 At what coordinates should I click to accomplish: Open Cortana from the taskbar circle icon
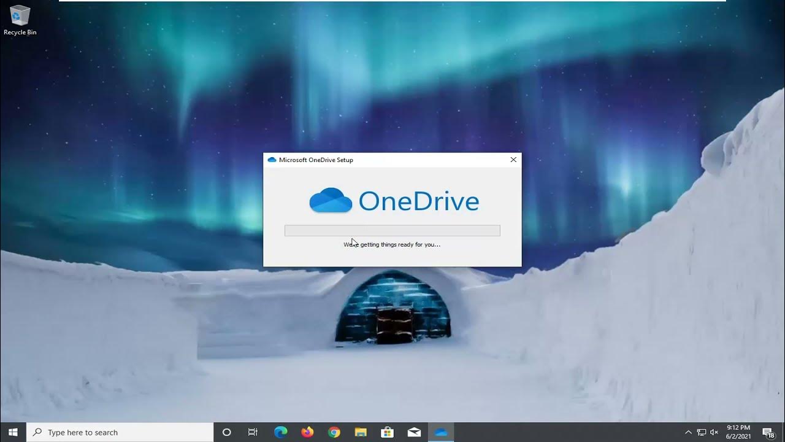coord(226,432)
